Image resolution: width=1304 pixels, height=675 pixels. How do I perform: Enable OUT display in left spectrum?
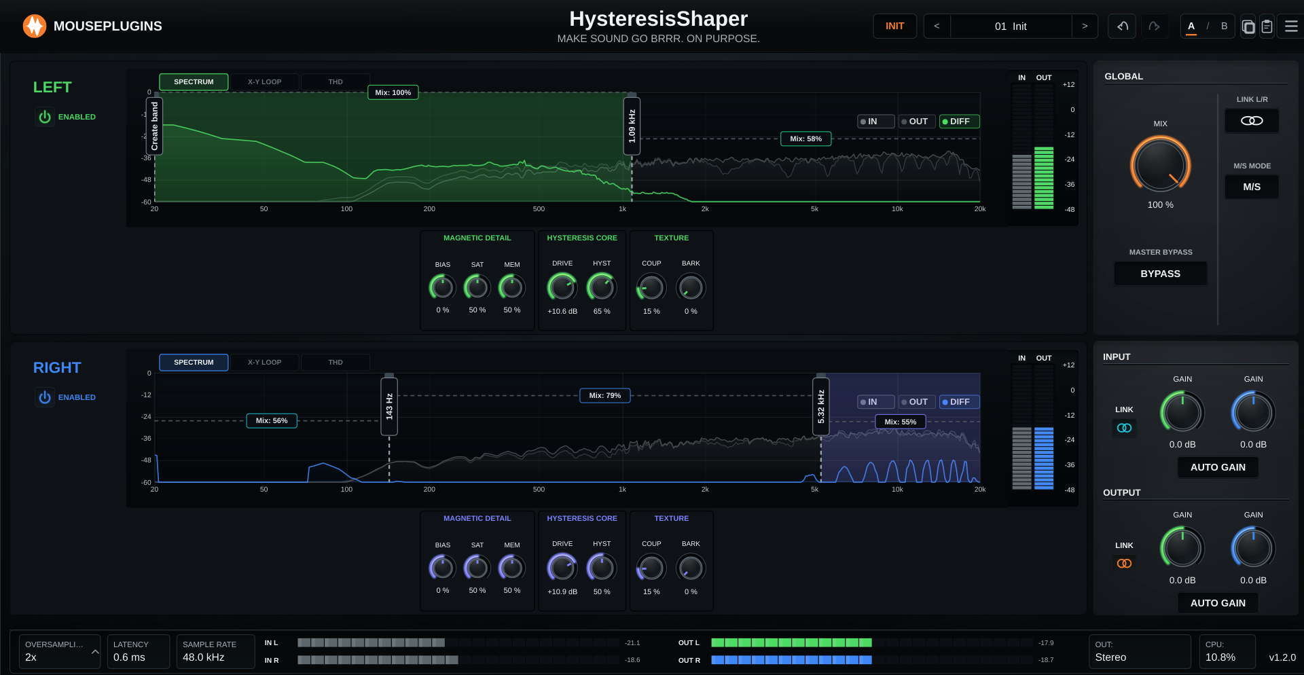[x=917, y=122]
